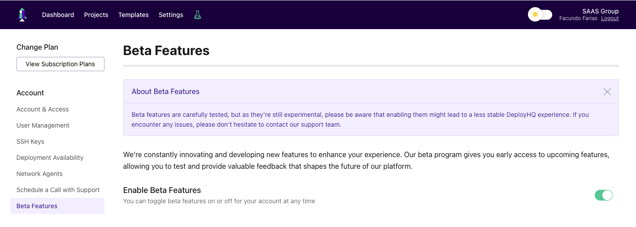Click View Subscription Plans button

(61, 64)
